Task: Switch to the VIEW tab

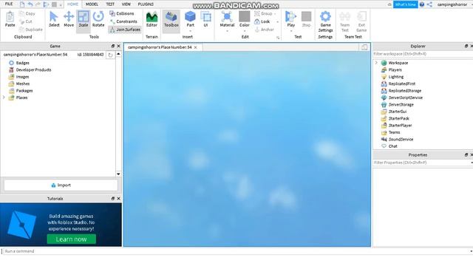Action: click(x=126, y=4)
